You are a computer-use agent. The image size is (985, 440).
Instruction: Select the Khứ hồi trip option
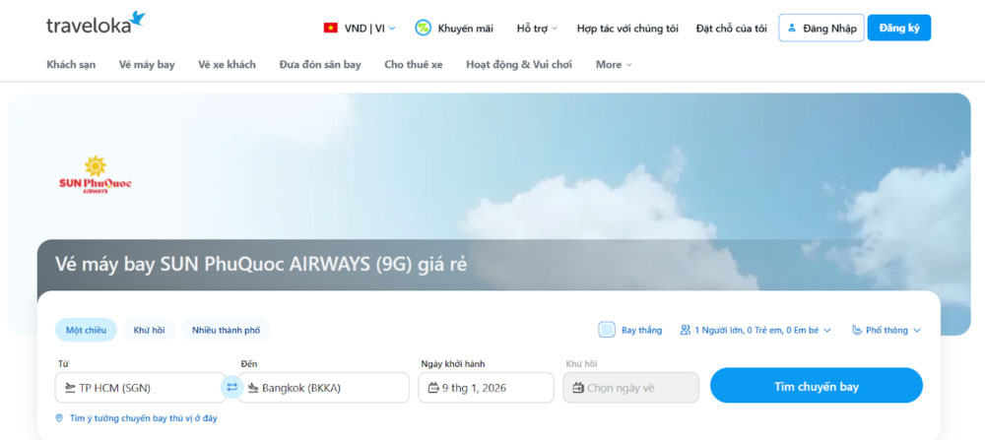(x=149, y=330)
